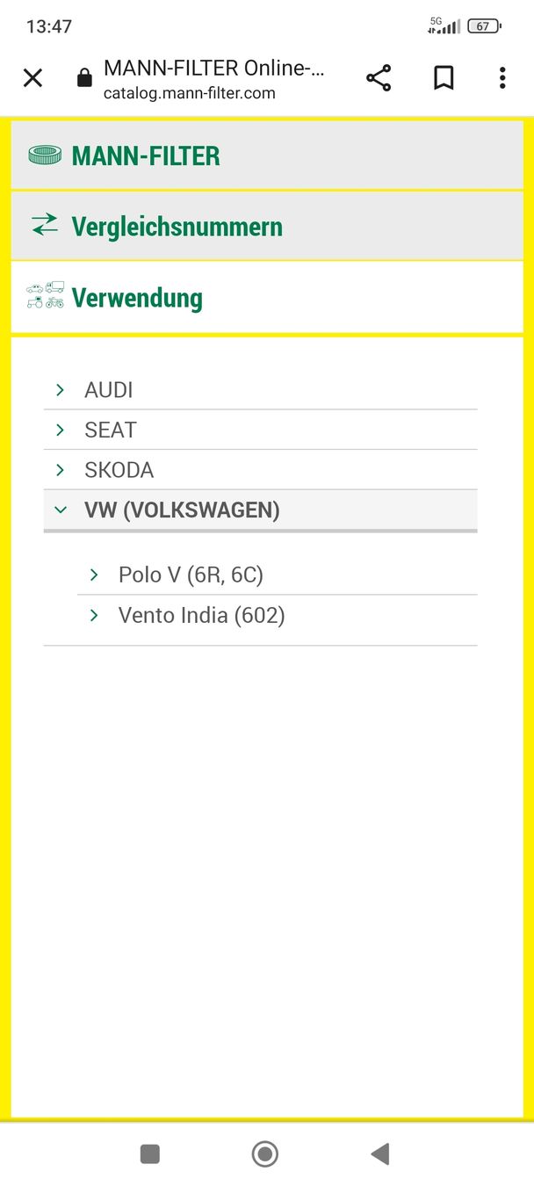Expand the AUDI chevron

tap(60, 389)
